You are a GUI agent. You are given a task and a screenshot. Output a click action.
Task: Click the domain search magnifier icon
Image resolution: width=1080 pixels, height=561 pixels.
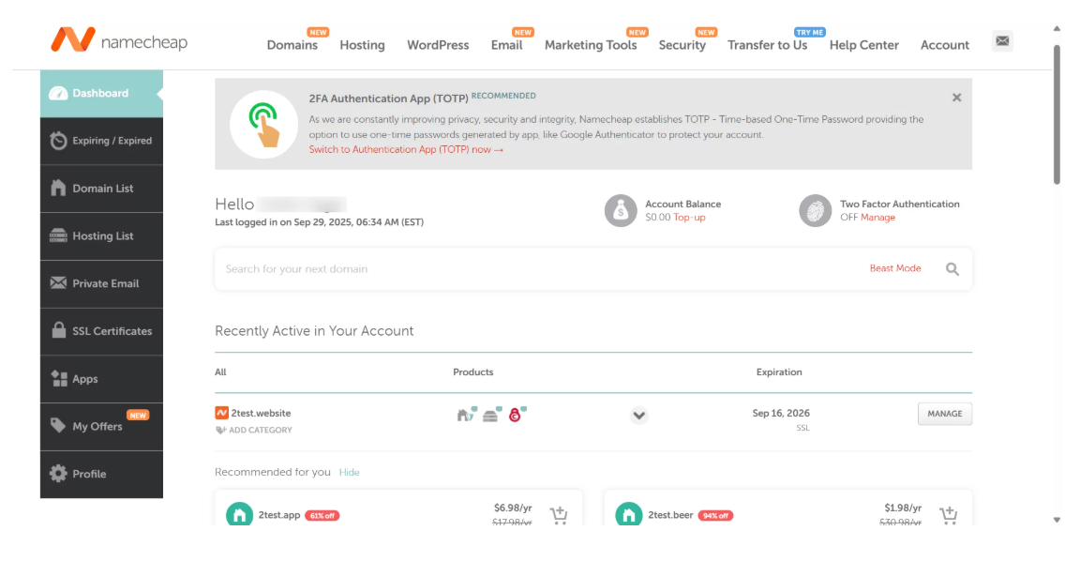coord(952,269)
